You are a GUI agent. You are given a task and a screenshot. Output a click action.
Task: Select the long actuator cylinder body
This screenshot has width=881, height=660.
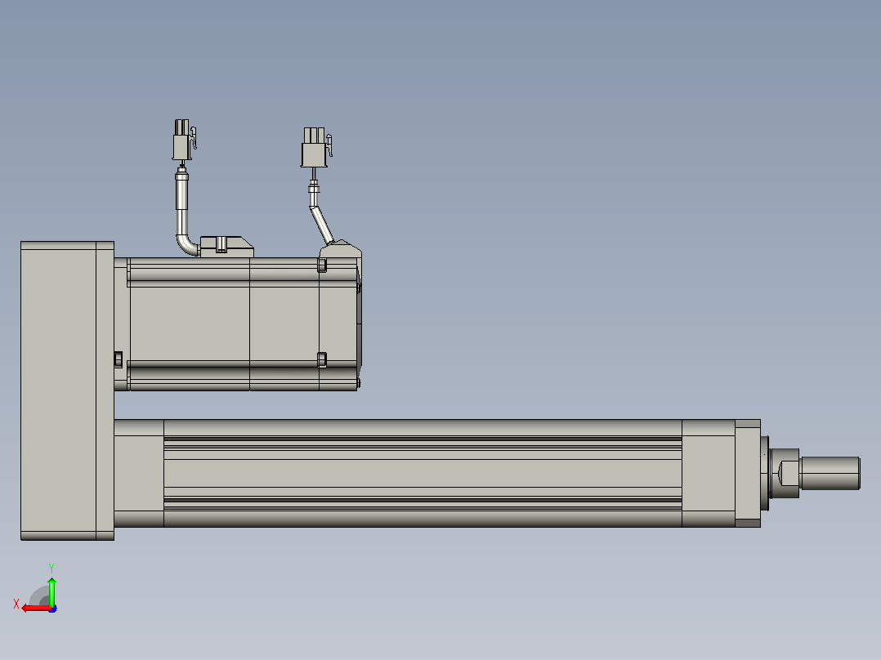[x=423, y=473]
